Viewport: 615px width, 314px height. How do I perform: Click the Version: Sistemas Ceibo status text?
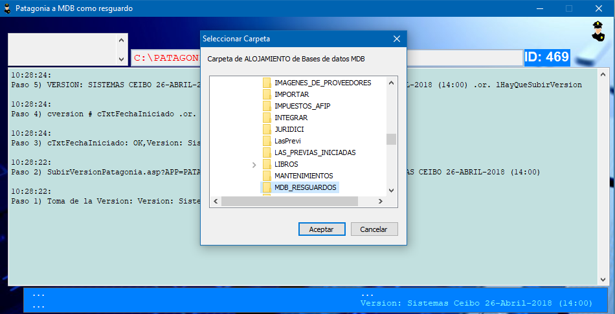point(476,303)
